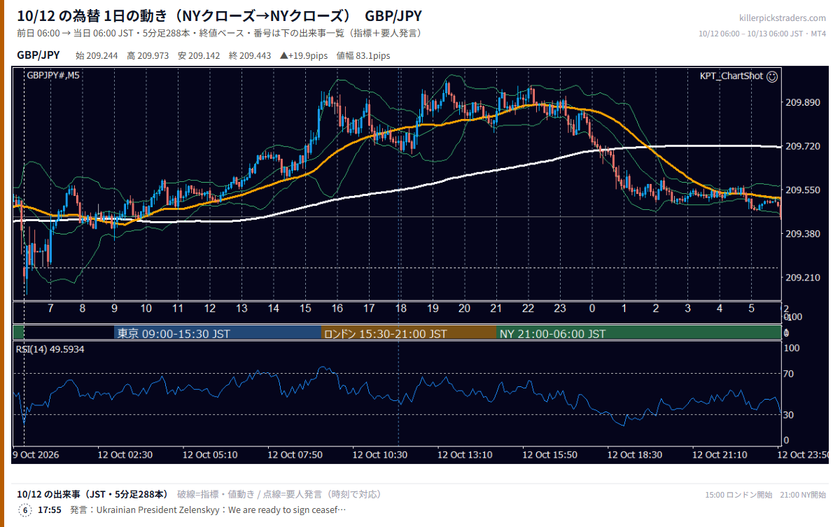Click the 'GBPJPY#,M5' chart symbol label
This screenshot has height=527, width=840.
click(x=53, y=76)
